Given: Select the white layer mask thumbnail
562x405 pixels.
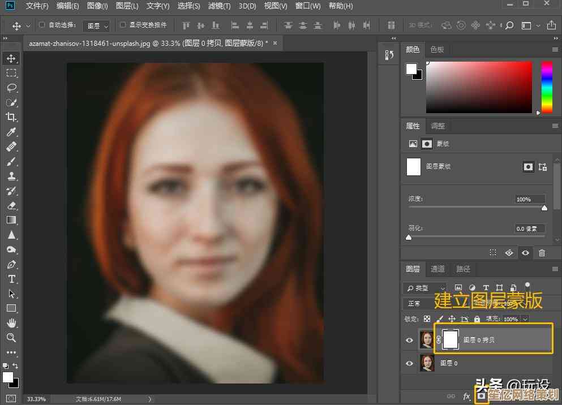Looking at the screenshot, I should (x=451, y=339).
